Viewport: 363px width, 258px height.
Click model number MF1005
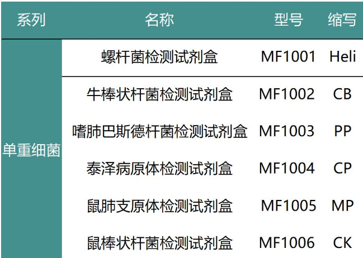coord(288,206)
